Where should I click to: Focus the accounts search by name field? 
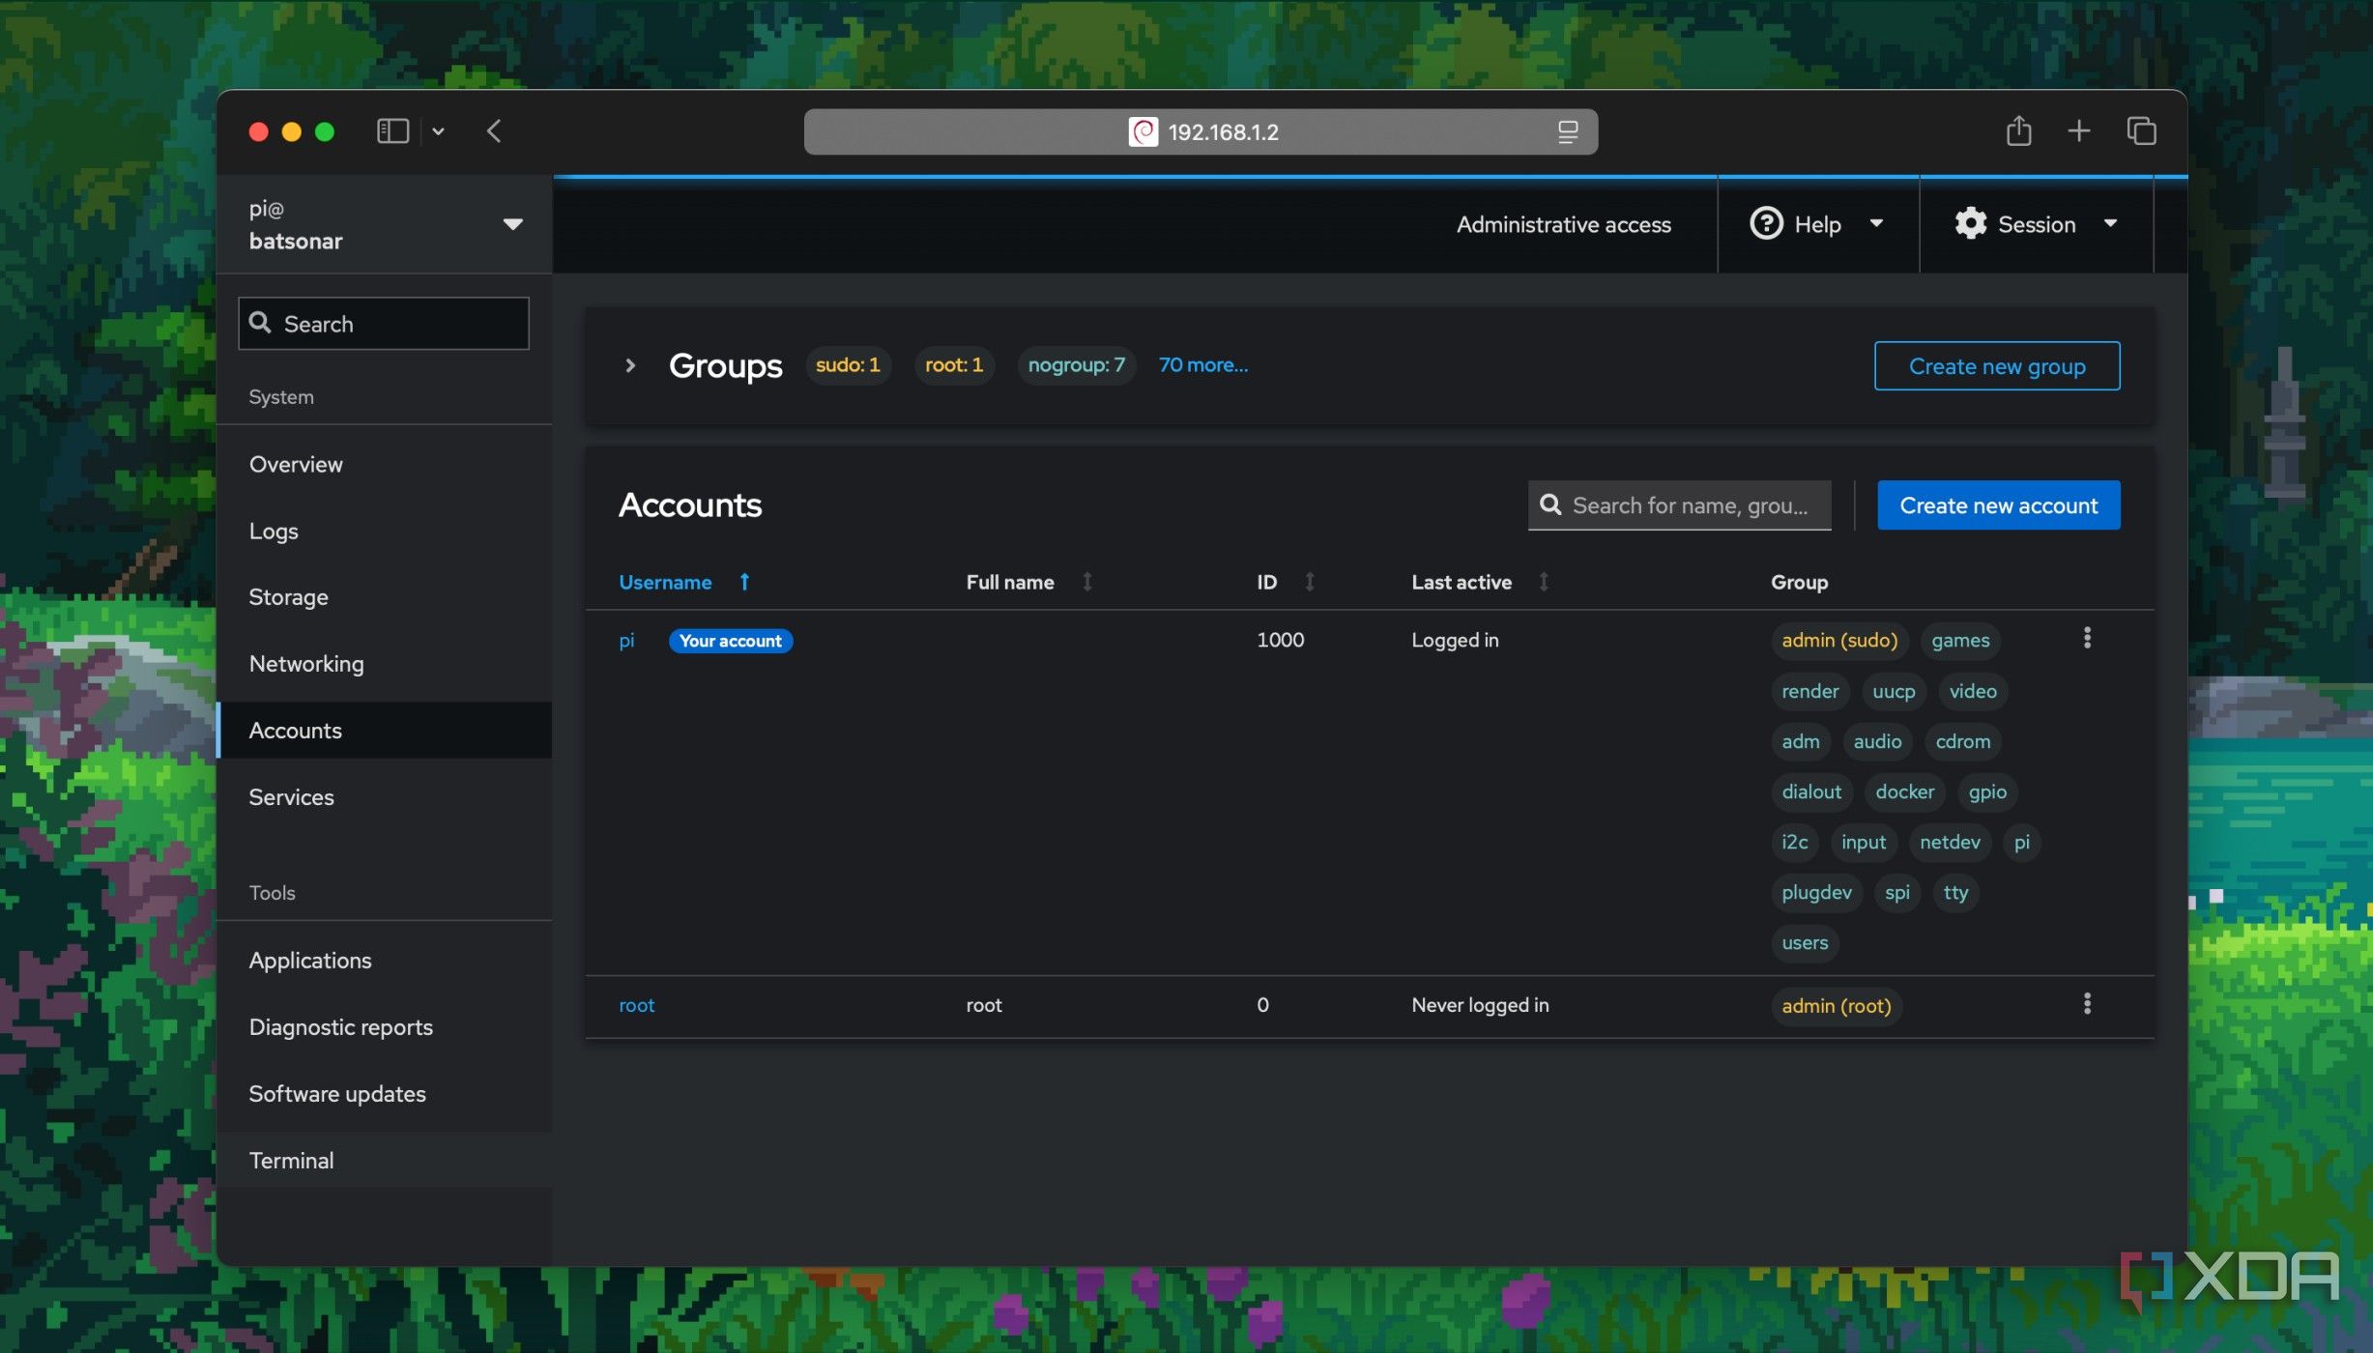click(1680, 505)
